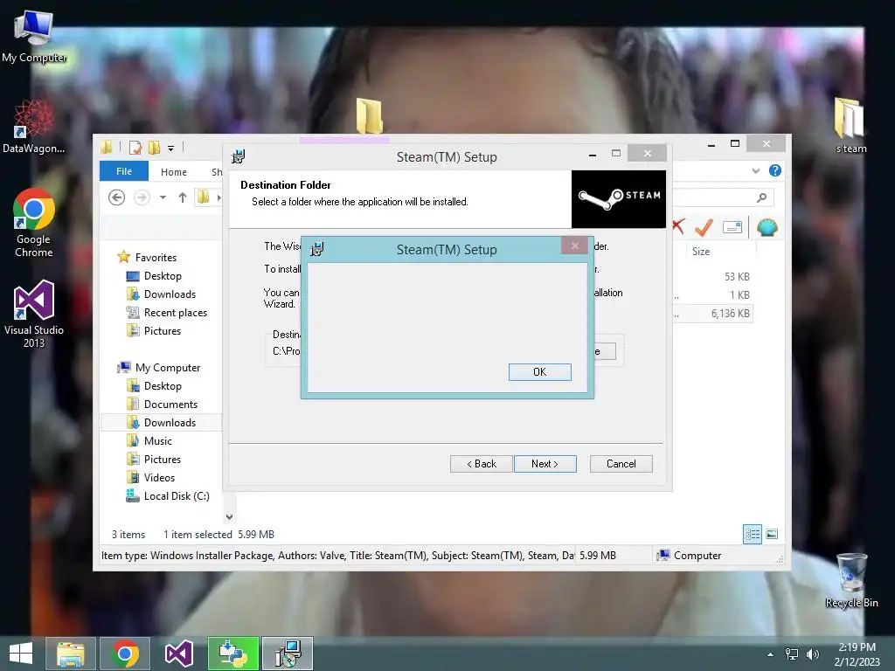Click the Rename ribbon icon
Viewport: 895px width, 671px height.
click(732, 227)
